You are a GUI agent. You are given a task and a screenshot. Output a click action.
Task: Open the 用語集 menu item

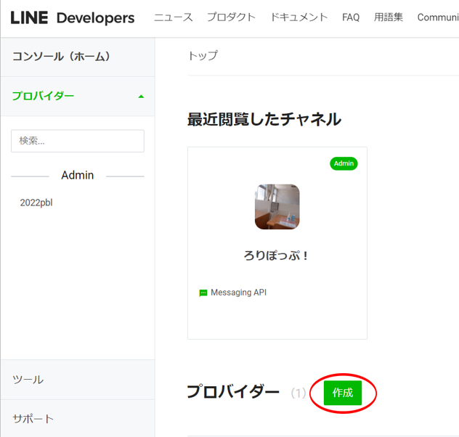[388, 17]
